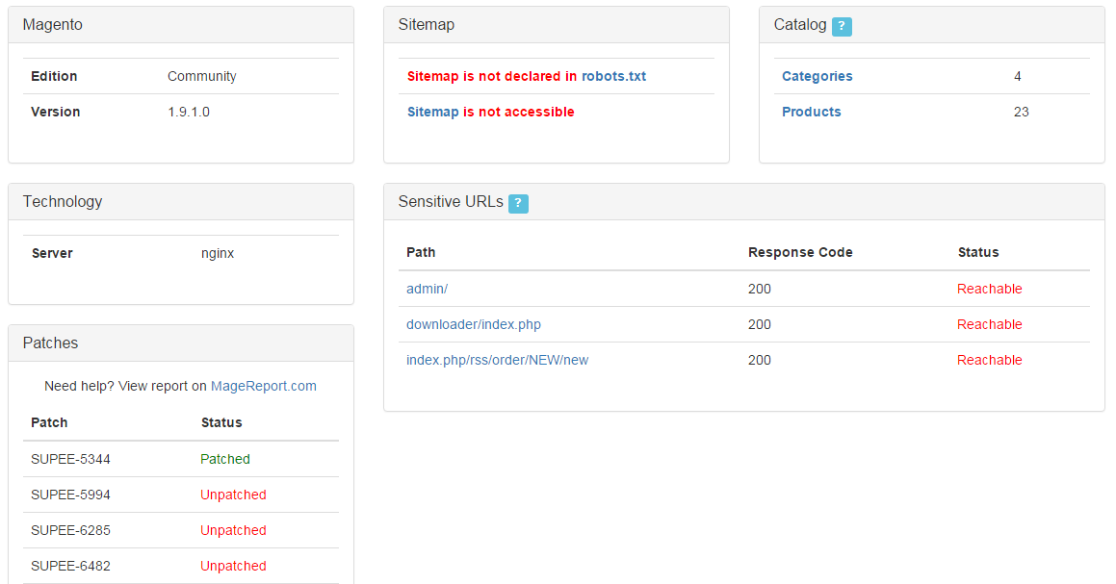Click Unpatched status for SUPEE-6285
The width and height of the screenshot is (1116, 584).
[x=233, y=530]
